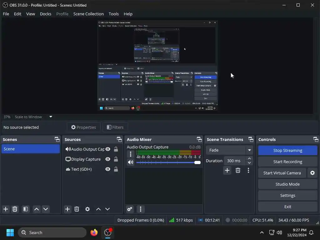Undock the Audio Mixer panel
320x240 pixels.
pyautogui.click(x=199, y=139)
